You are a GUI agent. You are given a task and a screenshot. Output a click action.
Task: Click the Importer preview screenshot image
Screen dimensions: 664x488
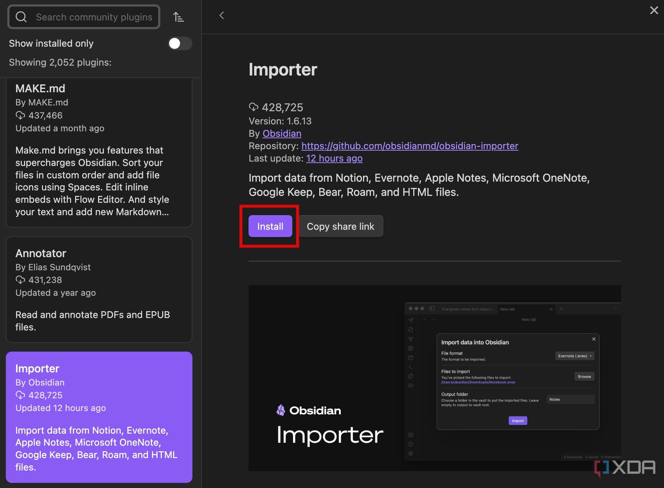(x=434, y=378)
